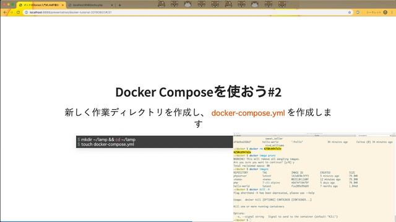
Task: Select the active Docker入門 LAMP tab
Action: coord(41,5)
